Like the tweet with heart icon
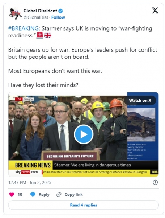The image size is (165, 218). tap(12, 194)
